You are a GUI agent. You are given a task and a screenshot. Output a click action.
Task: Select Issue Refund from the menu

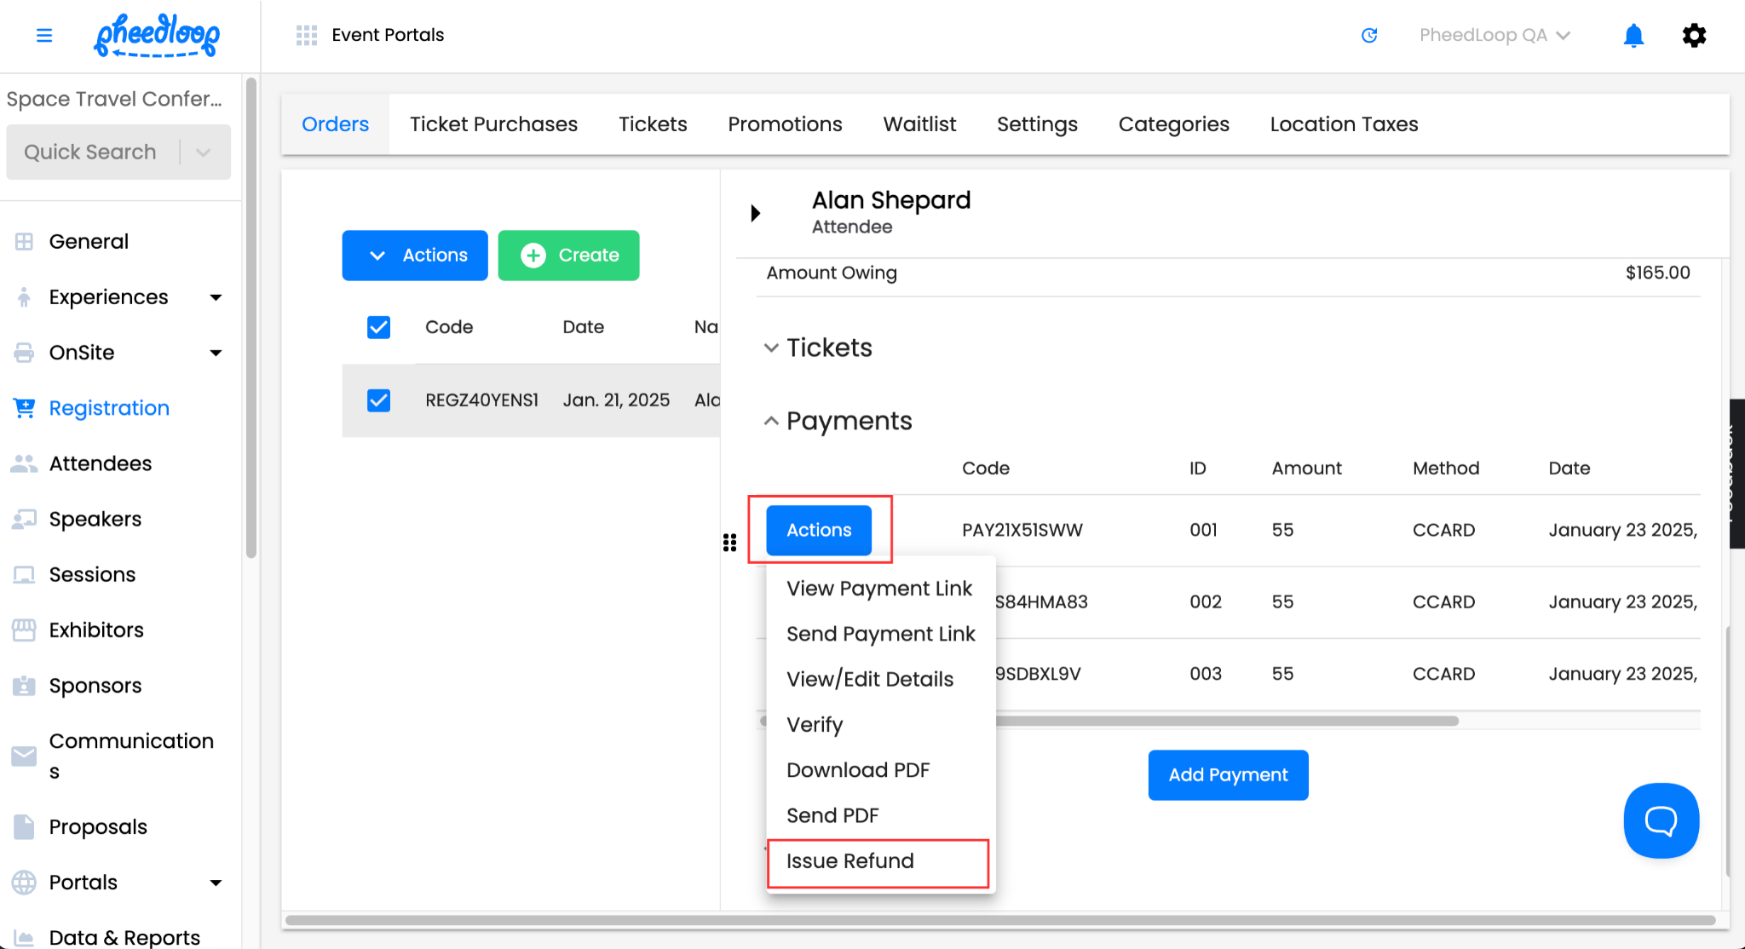coord(849,861)
